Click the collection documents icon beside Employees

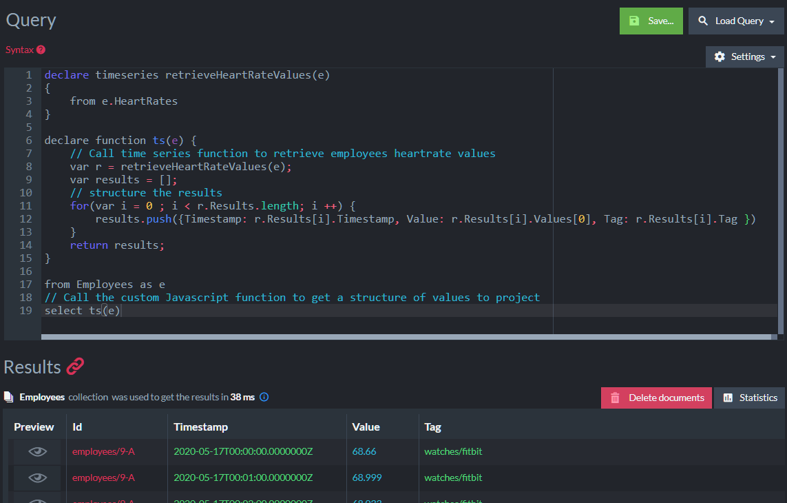point(8,397)
